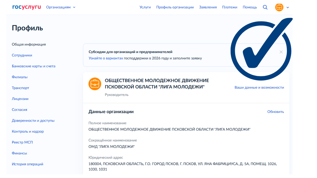Image resolution: width=317 pixels, height=178 pixels.
Task: Select the organization name header text
Action: click(x=157, y=84)
